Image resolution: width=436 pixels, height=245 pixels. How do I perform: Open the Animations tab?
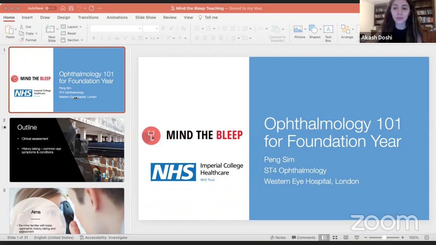(x=117, y=17)
